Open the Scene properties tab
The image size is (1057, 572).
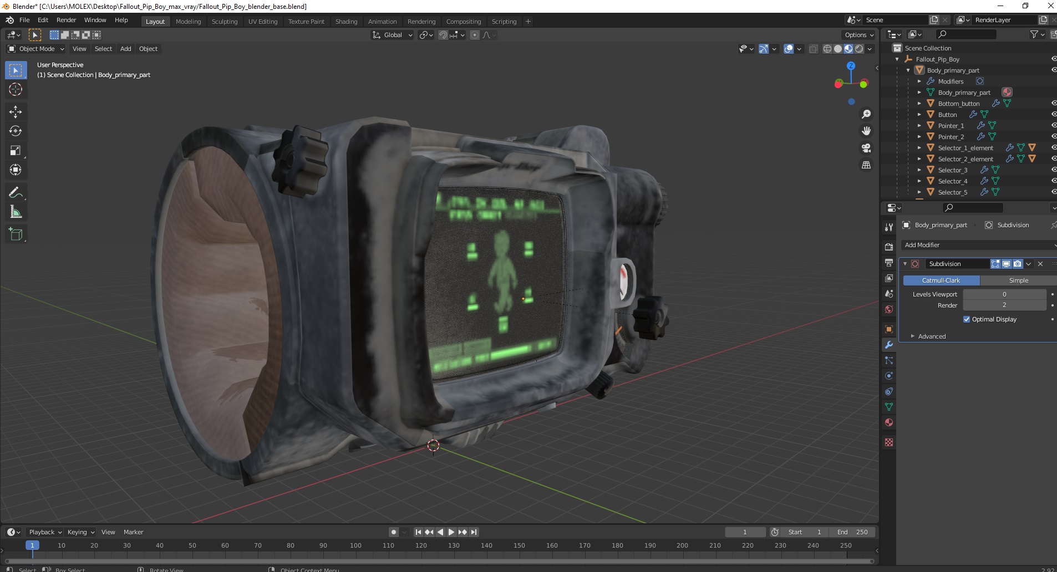coord(889,293)
